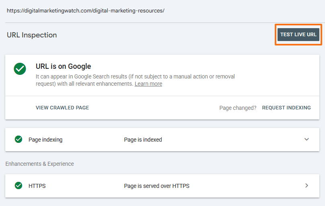Click the HTTPS green check icon

(x=19, y=185)
